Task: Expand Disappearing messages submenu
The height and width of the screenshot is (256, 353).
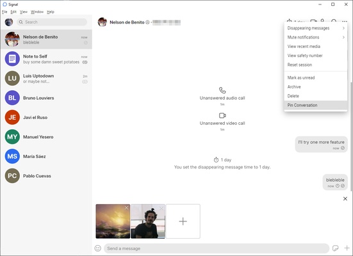Action: tap(316, 28)
